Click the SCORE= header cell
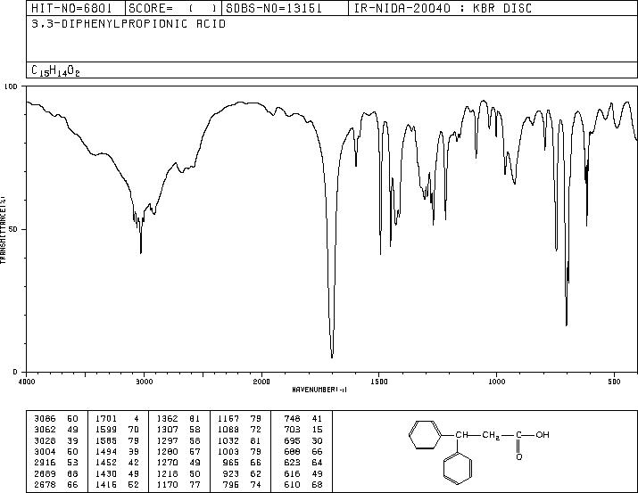 pos(173,8)
